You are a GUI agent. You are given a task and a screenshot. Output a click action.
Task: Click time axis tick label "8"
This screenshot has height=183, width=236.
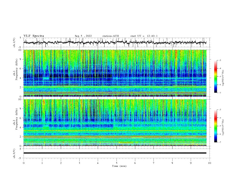pos(172,163)
